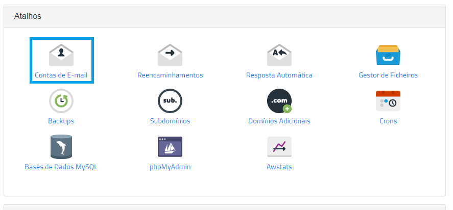
Task: Open the Crons calendar icon
Action: point(388,101)
